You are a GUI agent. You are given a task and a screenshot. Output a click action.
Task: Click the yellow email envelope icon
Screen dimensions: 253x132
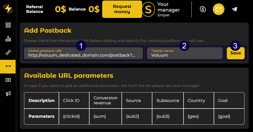pos(219,9)
